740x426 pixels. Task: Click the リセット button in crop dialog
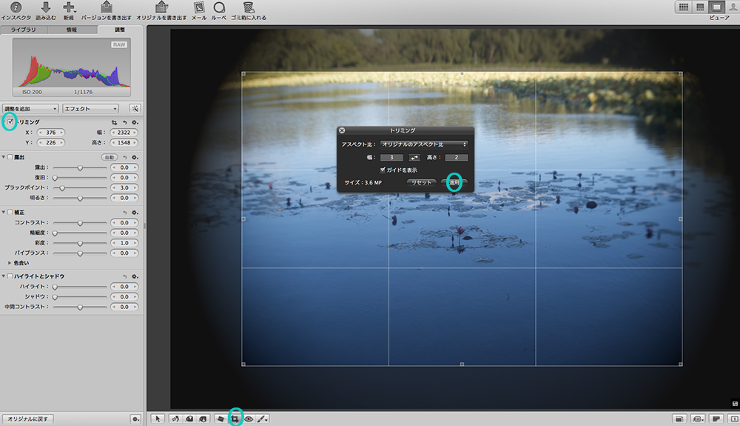tap(420, 182)
